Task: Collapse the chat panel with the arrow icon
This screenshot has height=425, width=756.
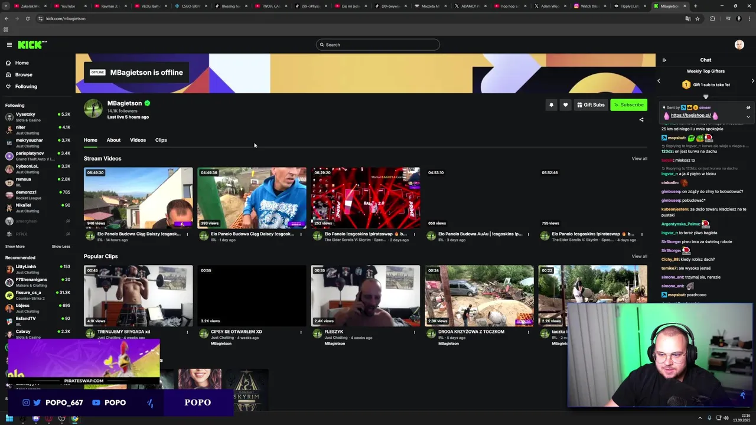Action: coord(664,60)
